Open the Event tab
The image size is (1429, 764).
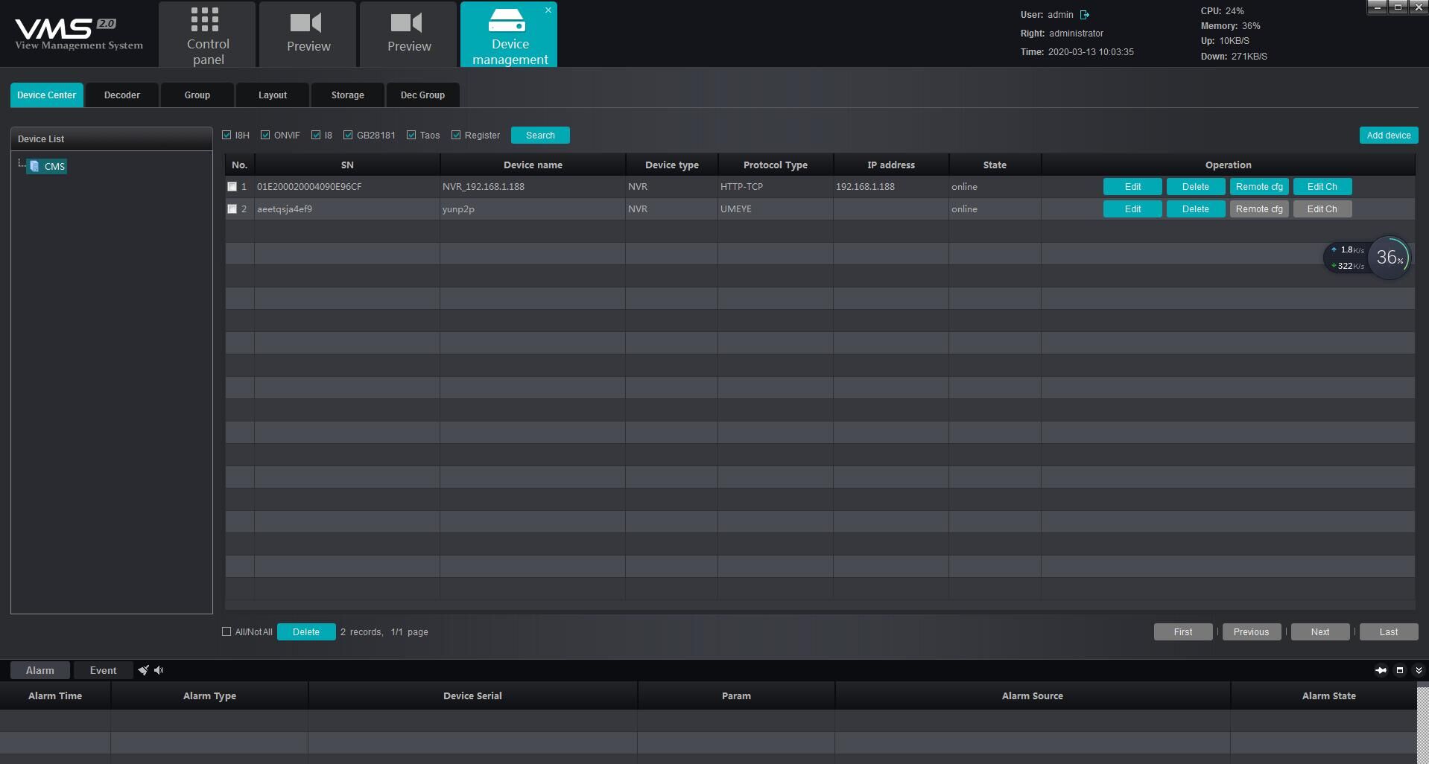(x=103, y=670)
